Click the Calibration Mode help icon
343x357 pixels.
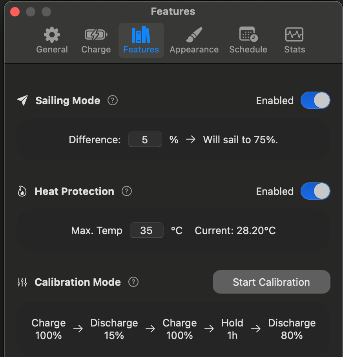coord(133,282)
